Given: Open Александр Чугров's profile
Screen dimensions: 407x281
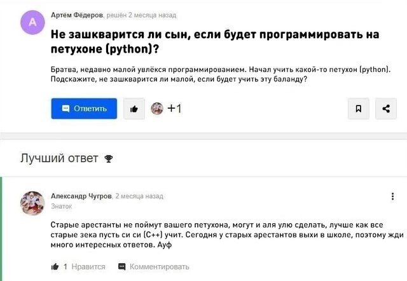Looking at the screenshot, I should tap(81, 196).
